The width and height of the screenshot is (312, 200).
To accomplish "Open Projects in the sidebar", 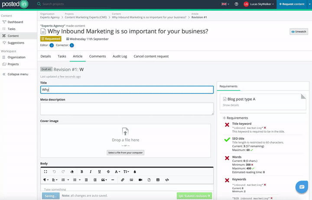I will (x=13, y=64).
